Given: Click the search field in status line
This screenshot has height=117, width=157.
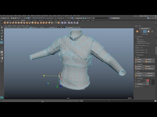Looking at the screenshot, I should pos(102,18).
